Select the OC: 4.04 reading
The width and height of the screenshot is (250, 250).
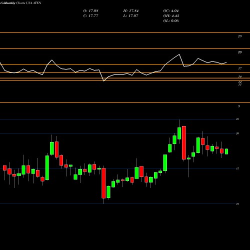(171, 11)
